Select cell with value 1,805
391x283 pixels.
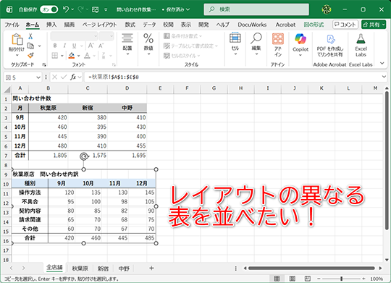[49, 156]
